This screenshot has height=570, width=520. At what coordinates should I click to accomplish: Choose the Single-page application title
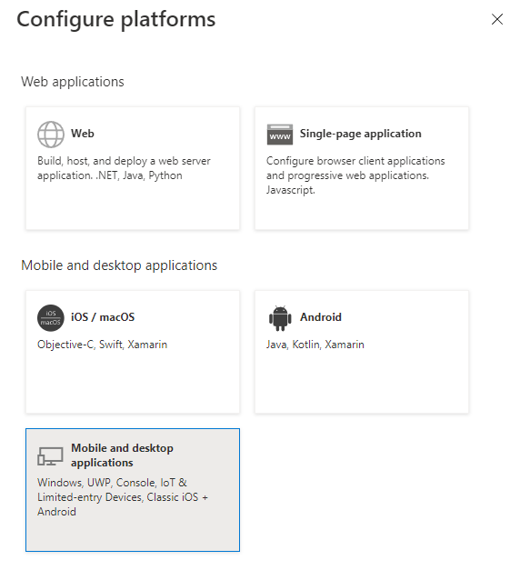360,134
